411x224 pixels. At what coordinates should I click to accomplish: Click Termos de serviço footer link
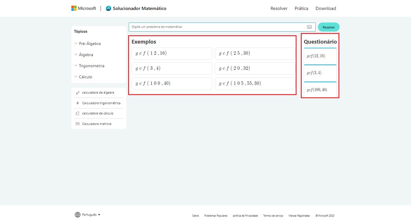click(273, 216)
